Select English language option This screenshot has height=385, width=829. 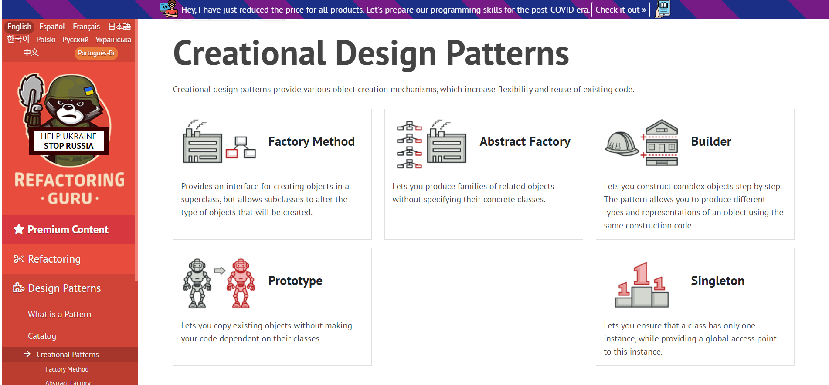19,27
